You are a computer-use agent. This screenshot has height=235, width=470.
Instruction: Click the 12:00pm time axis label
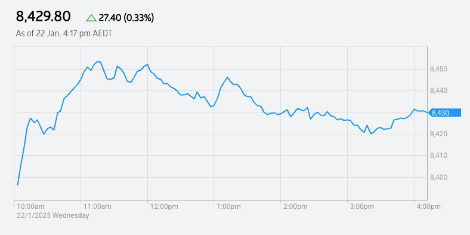pyautogui.click(x=164, y=206)
